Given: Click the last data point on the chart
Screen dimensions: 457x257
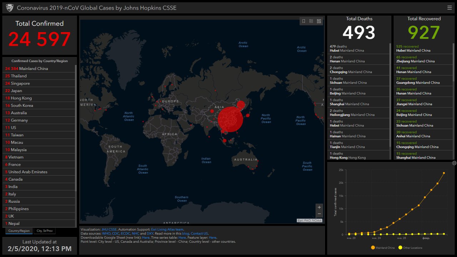Looking at the screenshot, I should 444,173.
